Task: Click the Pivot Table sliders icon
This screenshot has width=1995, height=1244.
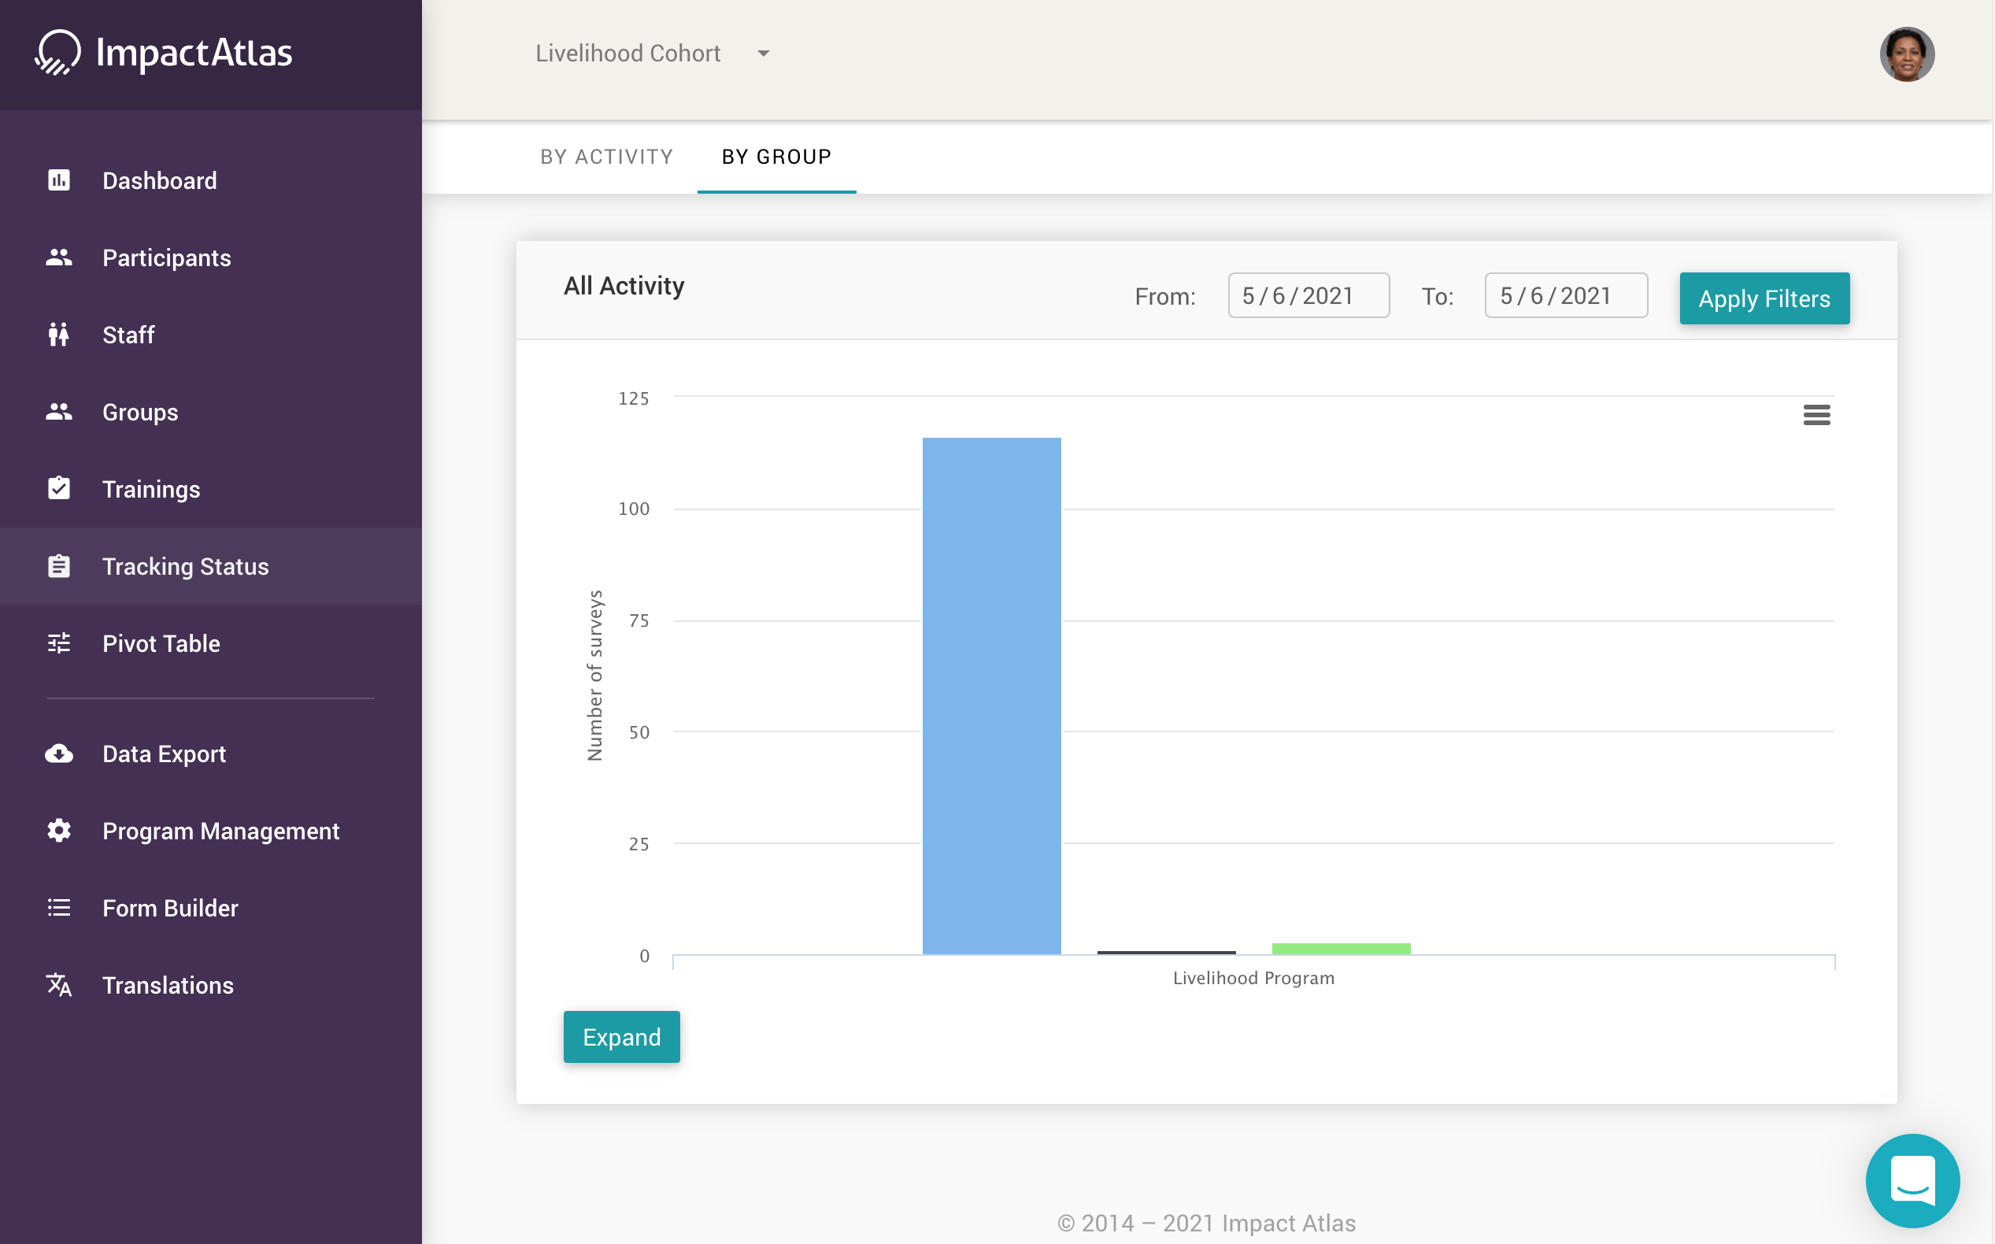Action: click(58, 643)
